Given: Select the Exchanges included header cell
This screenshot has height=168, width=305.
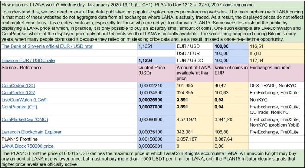Looking at the screenshot, I should [270, 68].
